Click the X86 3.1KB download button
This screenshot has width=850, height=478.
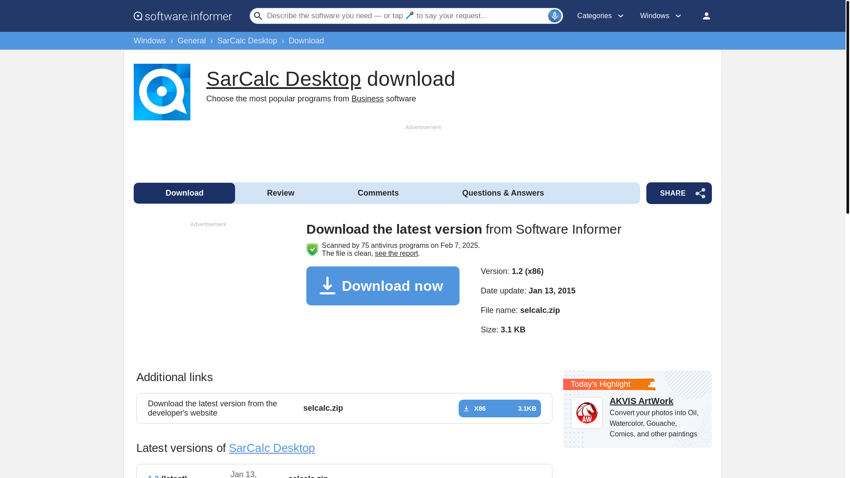click(x=499, y=409)
